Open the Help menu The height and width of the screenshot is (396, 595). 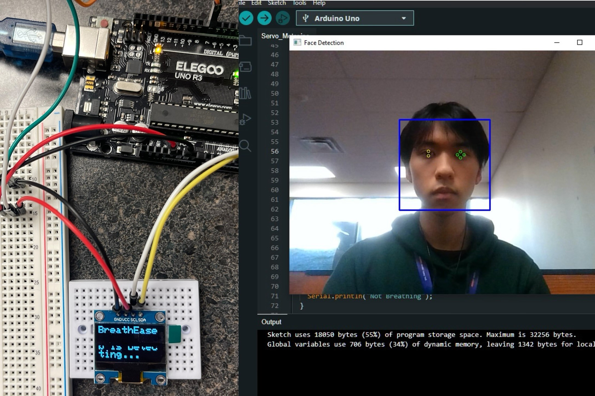pyautogui.click(x=319, y=3)
